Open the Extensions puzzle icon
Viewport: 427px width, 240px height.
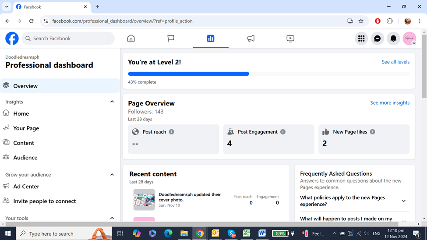[x=390, y=21]
